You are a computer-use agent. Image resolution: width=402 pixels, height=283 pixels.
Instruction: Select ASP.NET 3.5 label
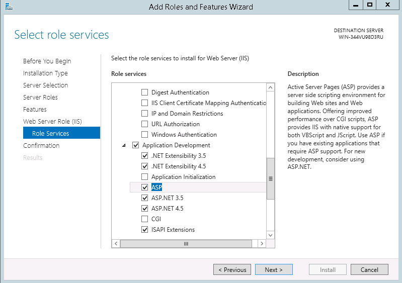[167, 198]
